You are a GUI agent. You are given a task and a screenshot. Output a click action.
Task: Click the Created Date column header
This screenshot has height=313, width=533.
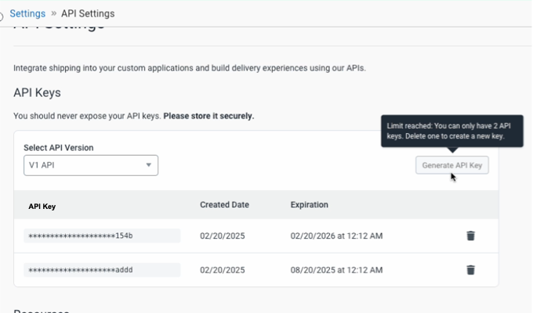tap(224, 205)
